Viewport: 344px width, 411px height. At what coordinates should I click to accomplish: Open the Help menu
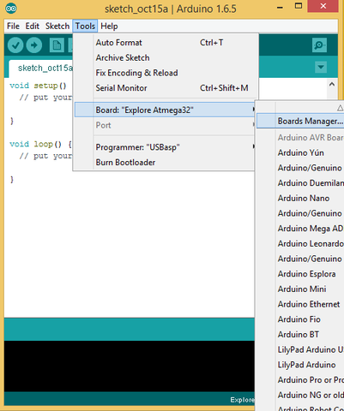click(109, 27)
